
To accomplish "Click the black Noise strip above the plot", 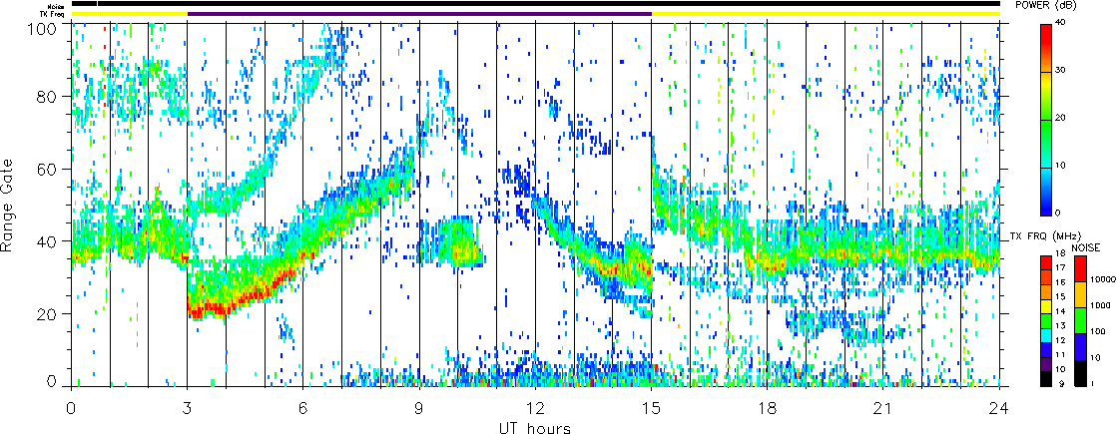I will coord(535,4).
